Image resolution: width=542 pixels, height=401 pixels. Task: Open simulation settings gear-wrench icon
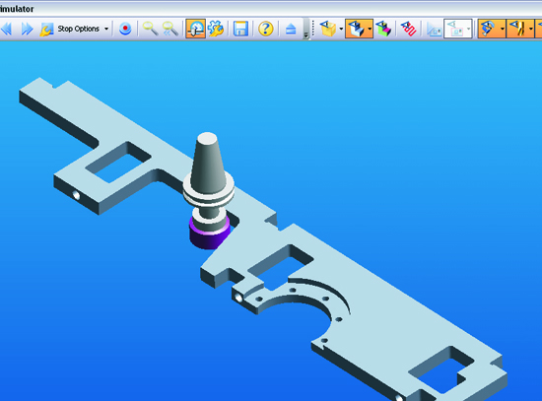(x=216, y=29)
